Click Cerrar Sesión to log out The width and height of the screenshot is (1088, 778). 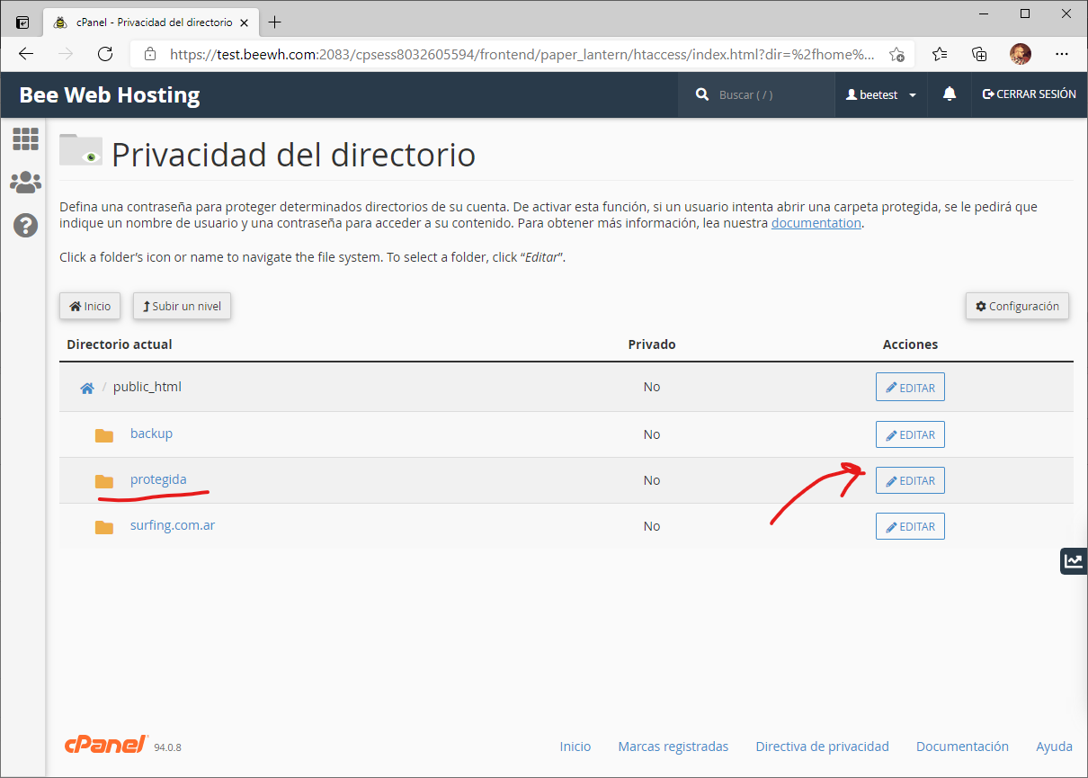1029,94
